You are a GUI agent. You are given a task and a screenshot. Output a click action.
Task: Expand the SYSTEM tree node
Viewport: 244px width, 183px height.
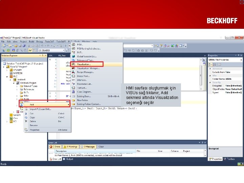point(7,70)
